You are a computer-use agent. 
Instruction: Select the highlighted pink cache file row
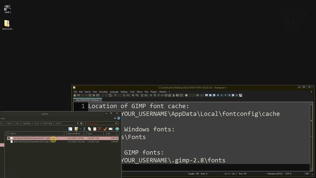coord(63,138)
